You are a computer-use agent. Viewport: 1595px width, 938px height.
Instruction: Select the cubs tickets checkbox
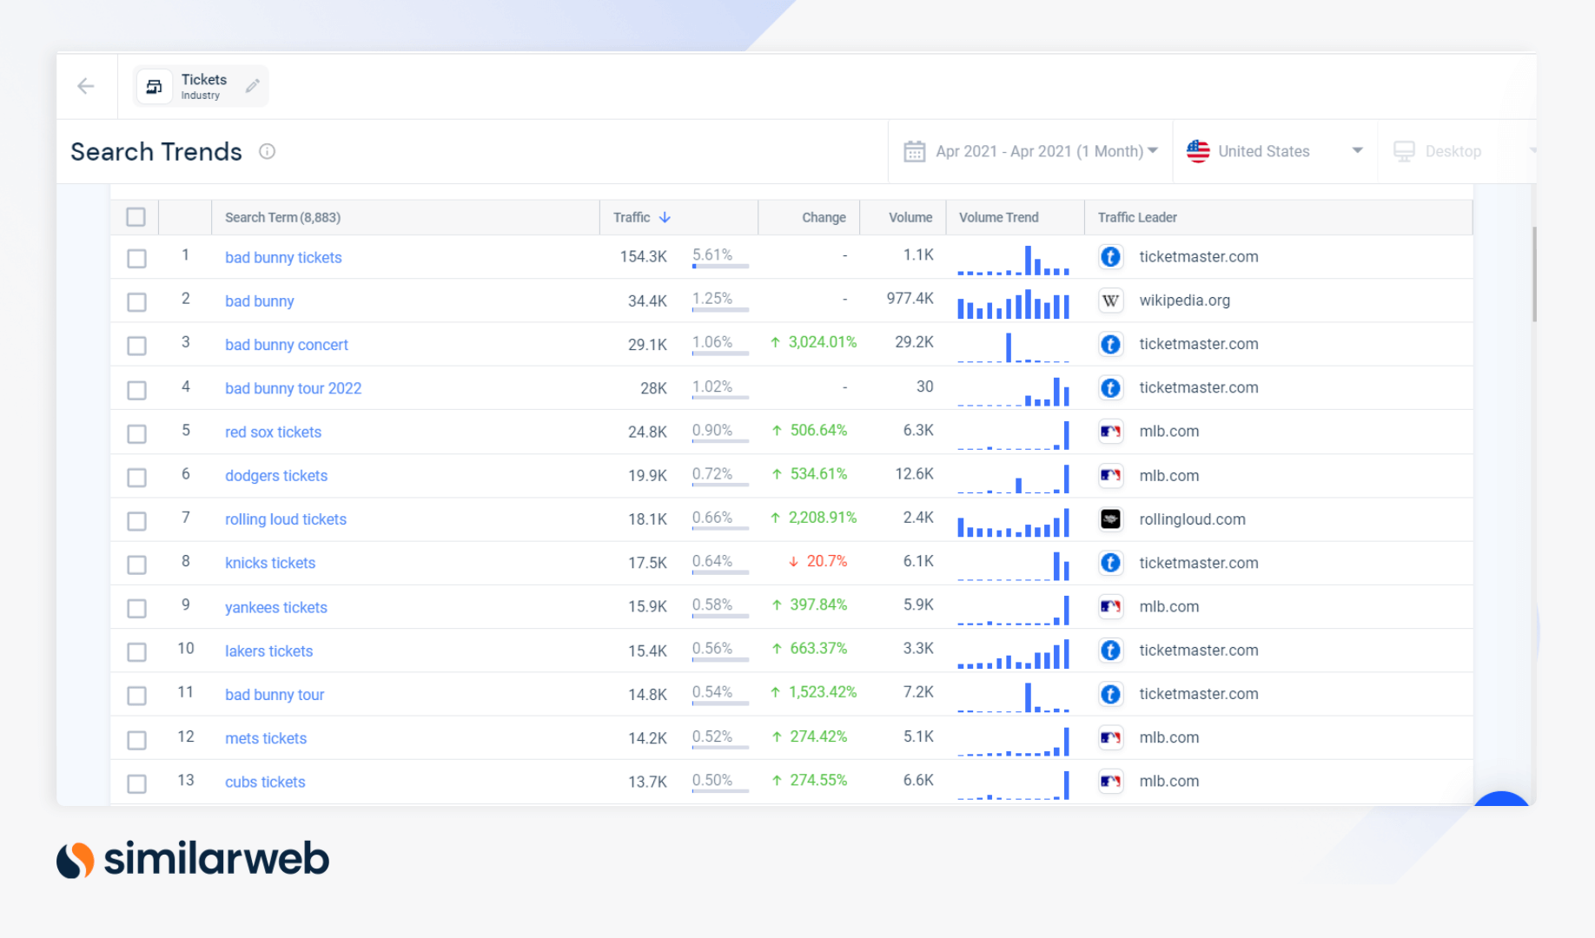click(136, 783)
